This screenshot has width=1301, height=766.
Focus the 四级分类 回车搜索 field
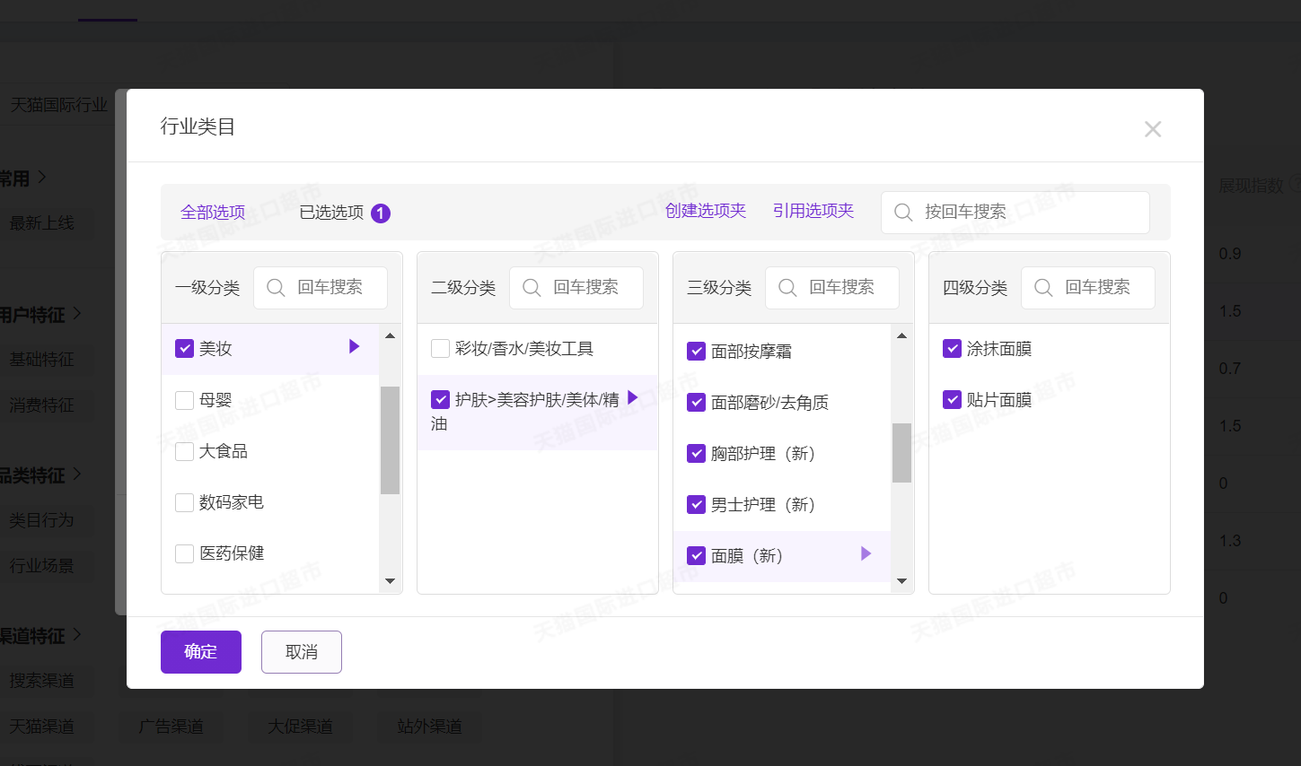[1088, 288]
